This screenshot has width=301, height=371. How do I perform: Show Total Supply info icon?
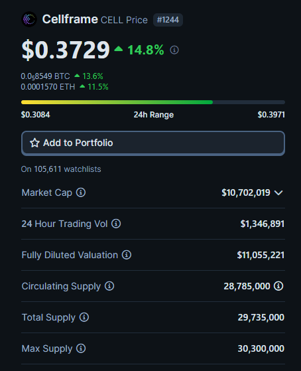84,317
